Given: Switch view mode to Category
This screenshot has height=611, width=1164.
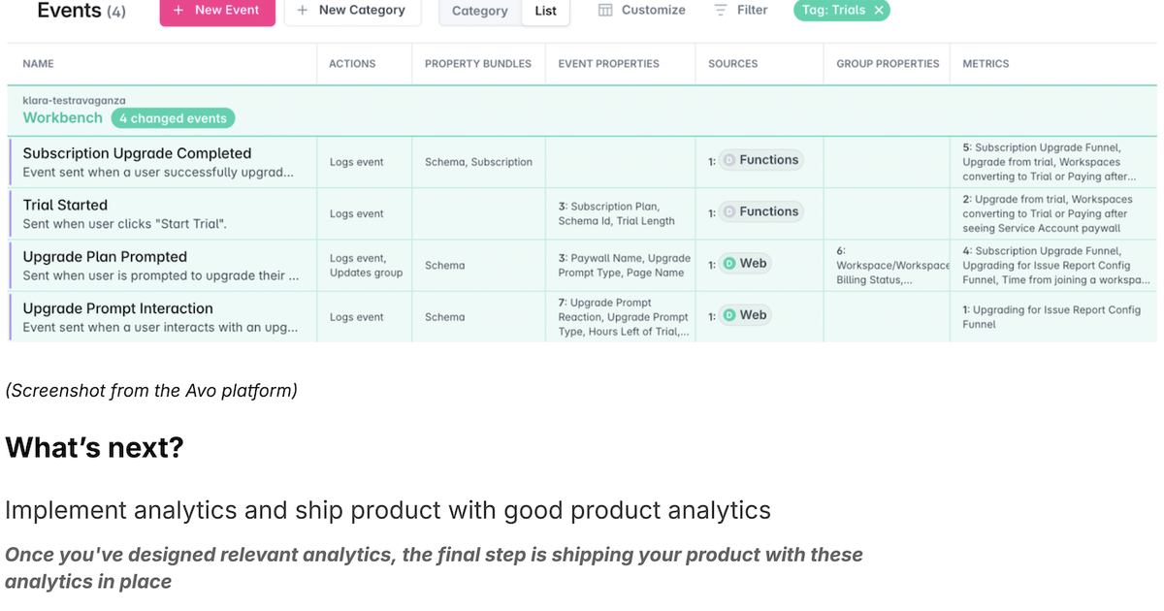Looking at the screenshot, I should point(479,11).
